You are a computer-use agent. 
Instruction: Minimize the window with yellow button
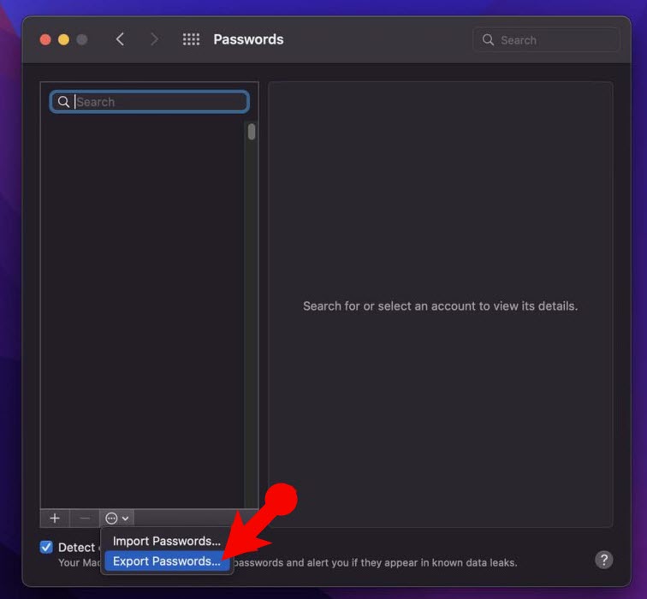pyautogui.click(x=63, y=39)
